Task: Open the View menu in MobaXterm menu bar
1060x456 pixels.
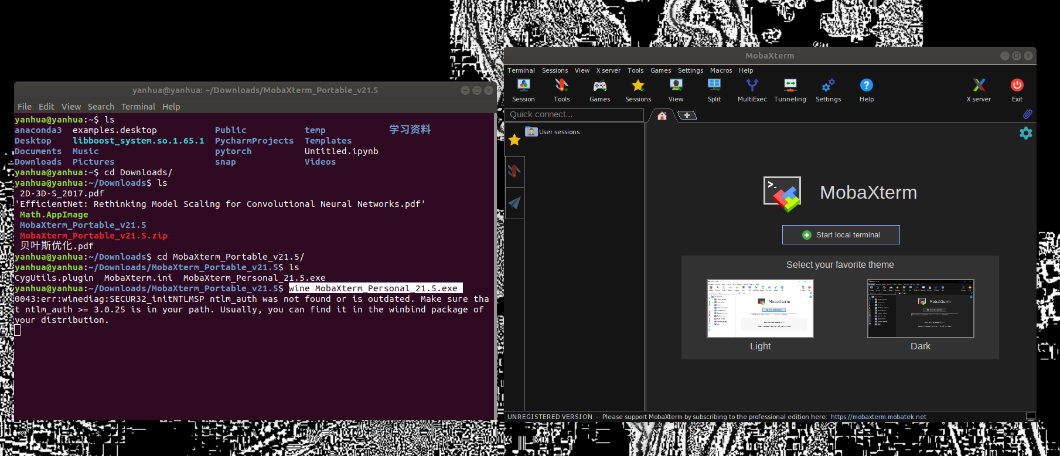Action: (x=582, y=70)
